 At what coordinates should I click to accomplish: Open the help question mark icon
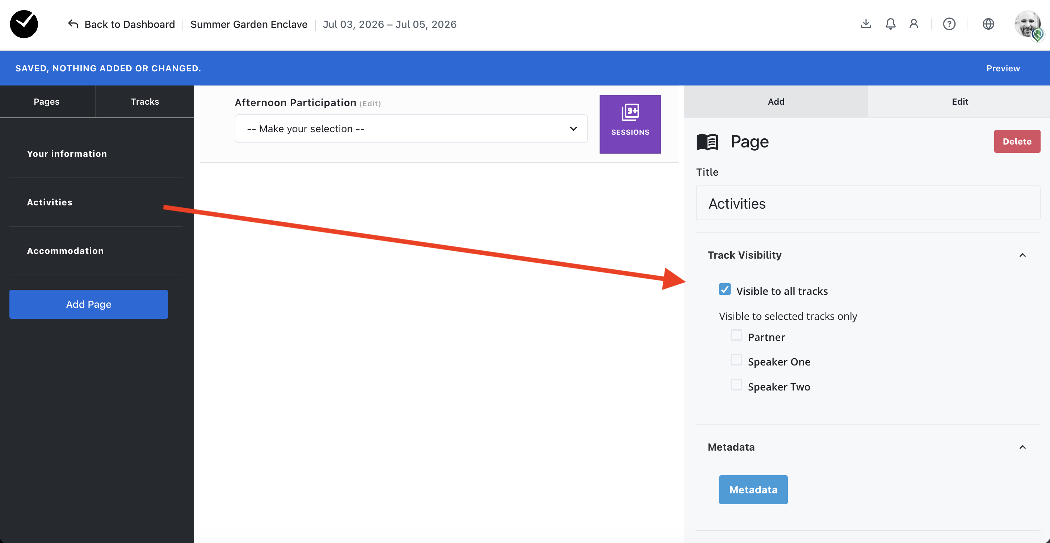click(949, 24)
